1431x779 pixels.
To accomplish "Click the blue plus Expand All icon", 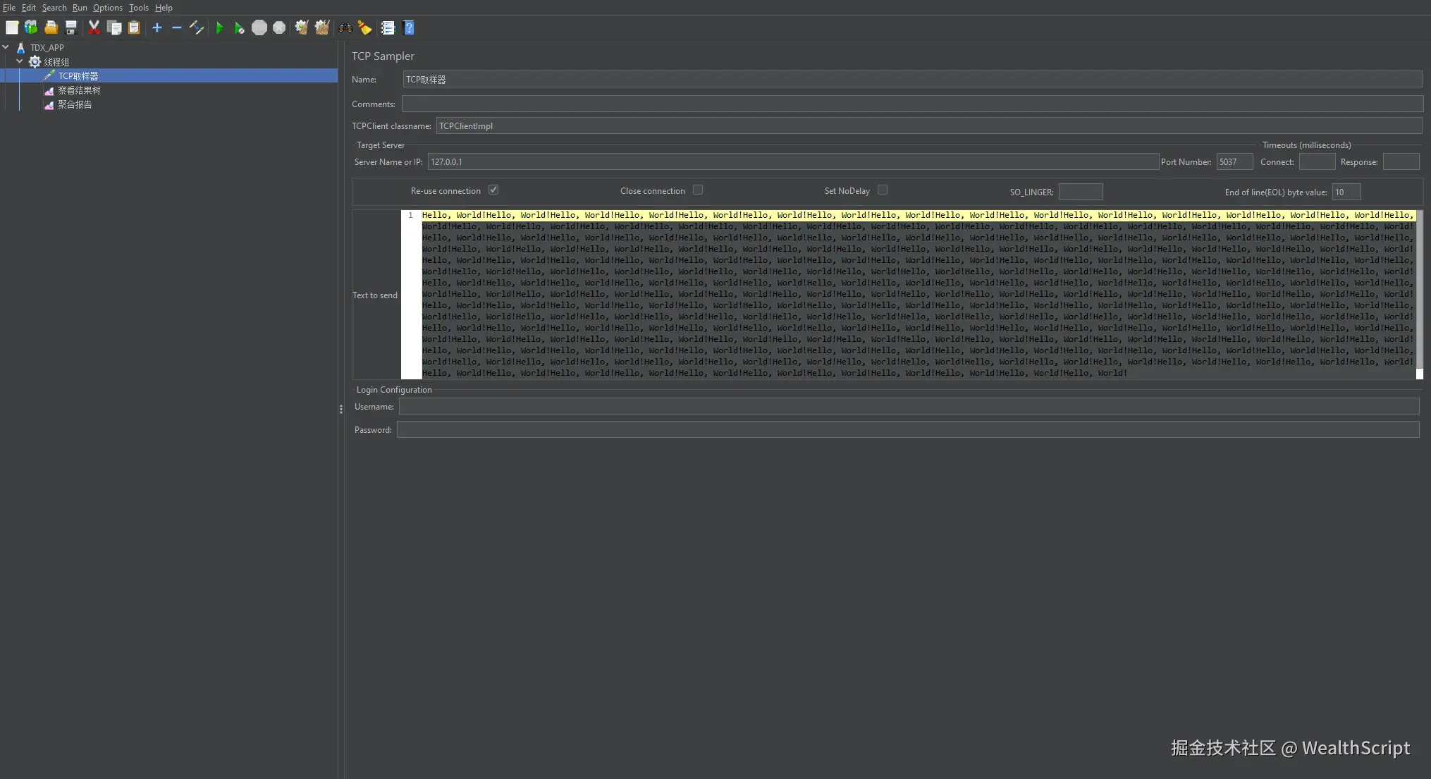I will coord(157,28).
